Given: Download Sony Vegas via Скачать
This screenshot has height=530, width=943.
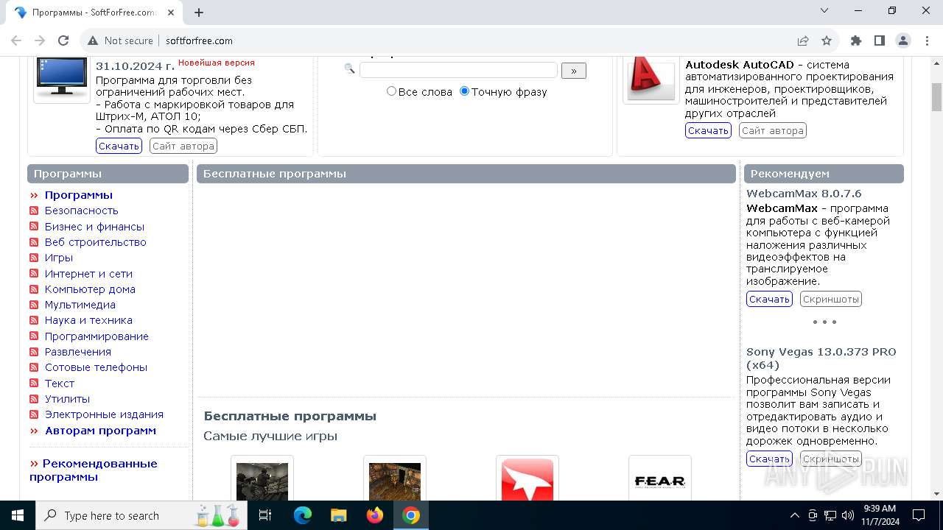Looking at the screenshot, I should click(769, 459).
